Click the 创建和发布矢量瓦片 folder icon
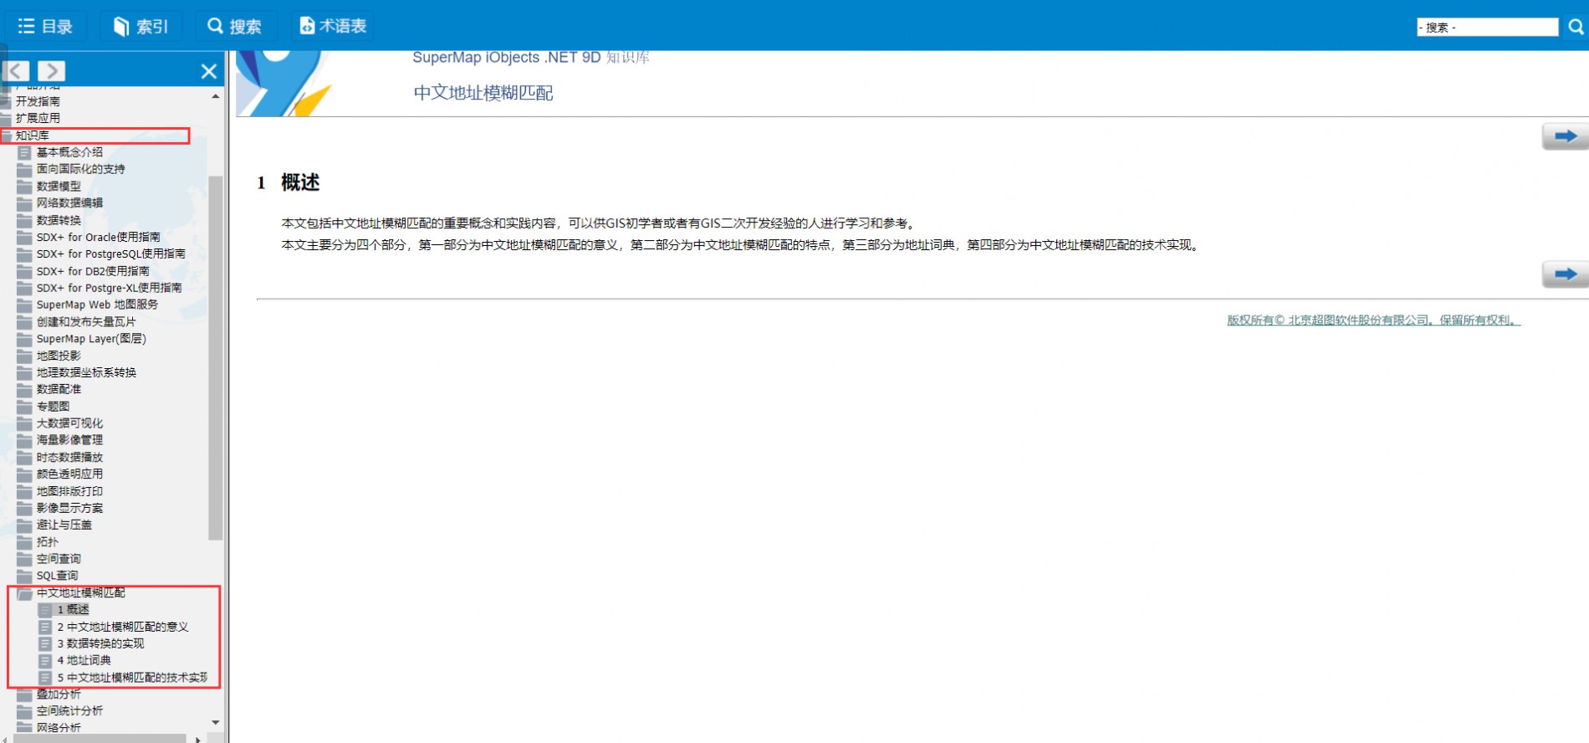This screenshot has height=743, width=1589. click(24, 322)
